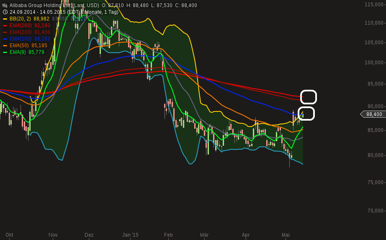Click the Okt month label on time axis
Screen dimensions: 386x240
pyautogui.click(x=9, y=235)
